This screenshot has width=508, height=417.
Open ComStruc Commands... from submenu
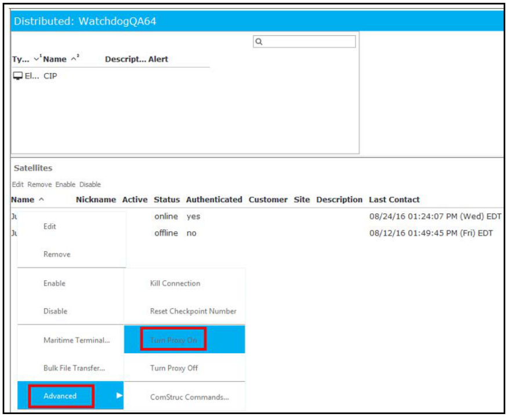190,397
